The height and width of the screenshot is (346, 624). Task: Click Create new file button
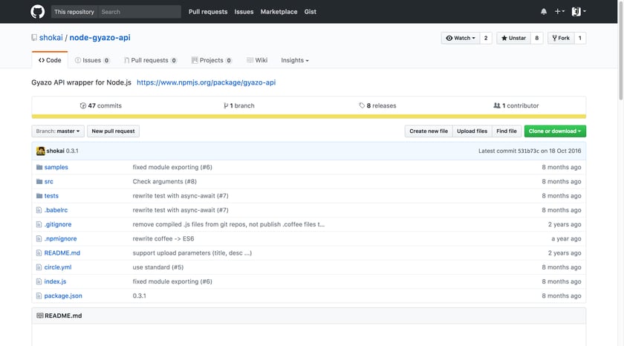point(429,131)
